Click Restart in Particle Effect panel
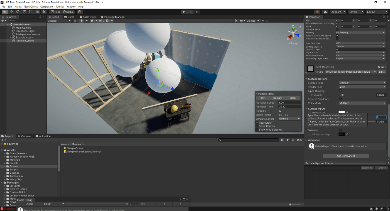Viewport: 390px width, 211px height. coord(277,98)
